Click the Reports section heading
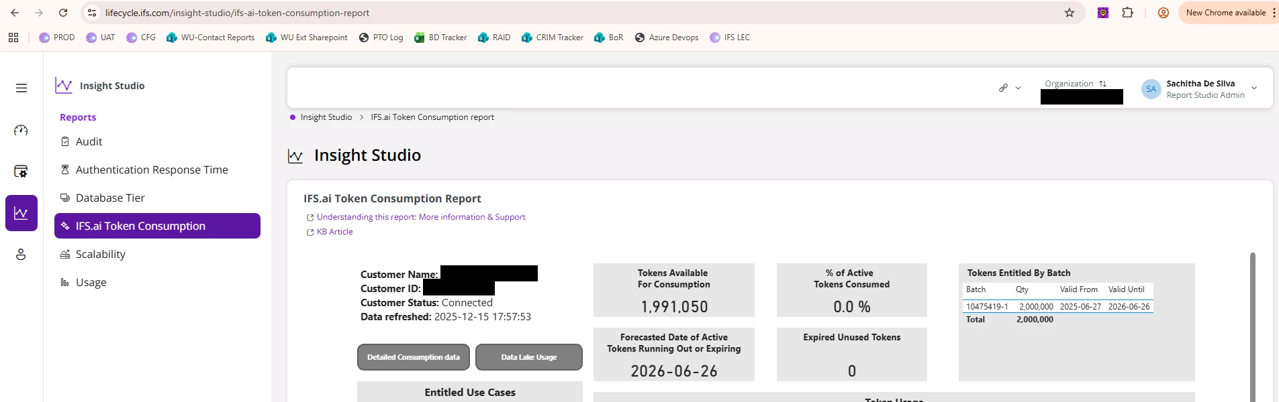The image size is (1279, 402). click(x=78, y=117)
